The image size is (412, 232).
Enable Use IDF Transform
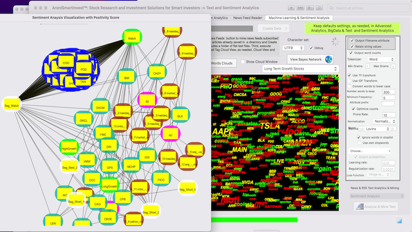350,81
